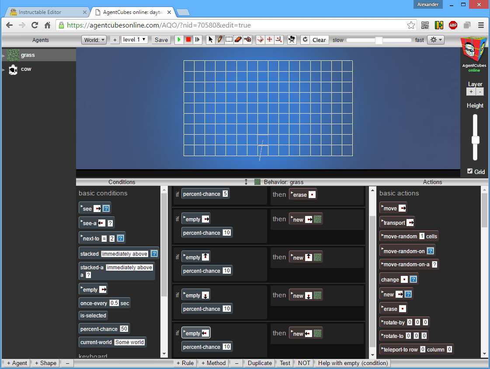Viewport: 490px width, 369px height.
Task: Pick the dashed rectangle selection tool
Action: [229, 40]
